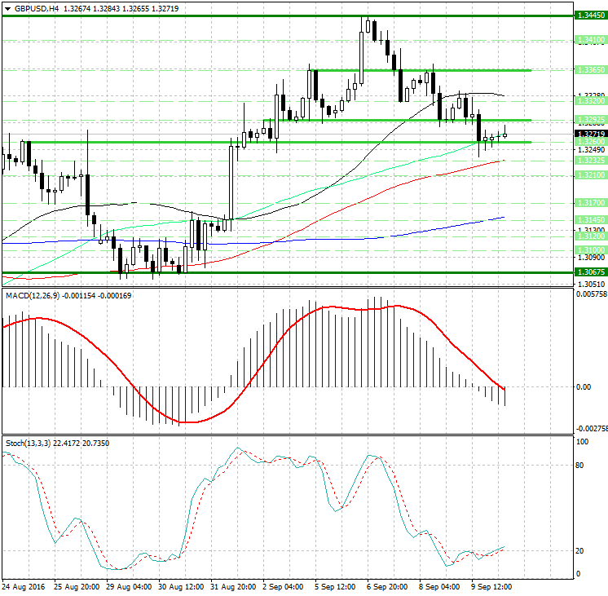Image resolution: width=608 pixels, height=596 pixels.
Task: Click the MACD(12,26,9) indicator label
Action: 33,294
